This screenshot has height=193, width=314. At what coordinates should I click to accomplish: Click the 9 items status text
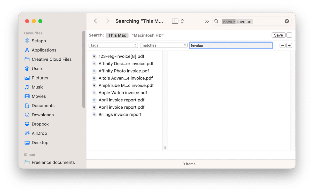point(189,164)
